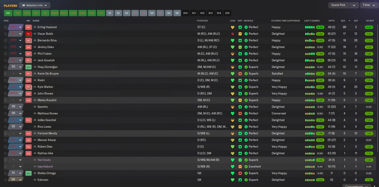Select the STC position chip
Image resolution: width=379 pixels, height=187 pixels.
coord(101,13)
